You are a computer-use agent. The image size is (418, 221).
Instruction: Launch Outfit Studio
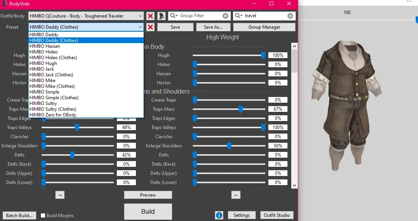(x=277, y=215)
